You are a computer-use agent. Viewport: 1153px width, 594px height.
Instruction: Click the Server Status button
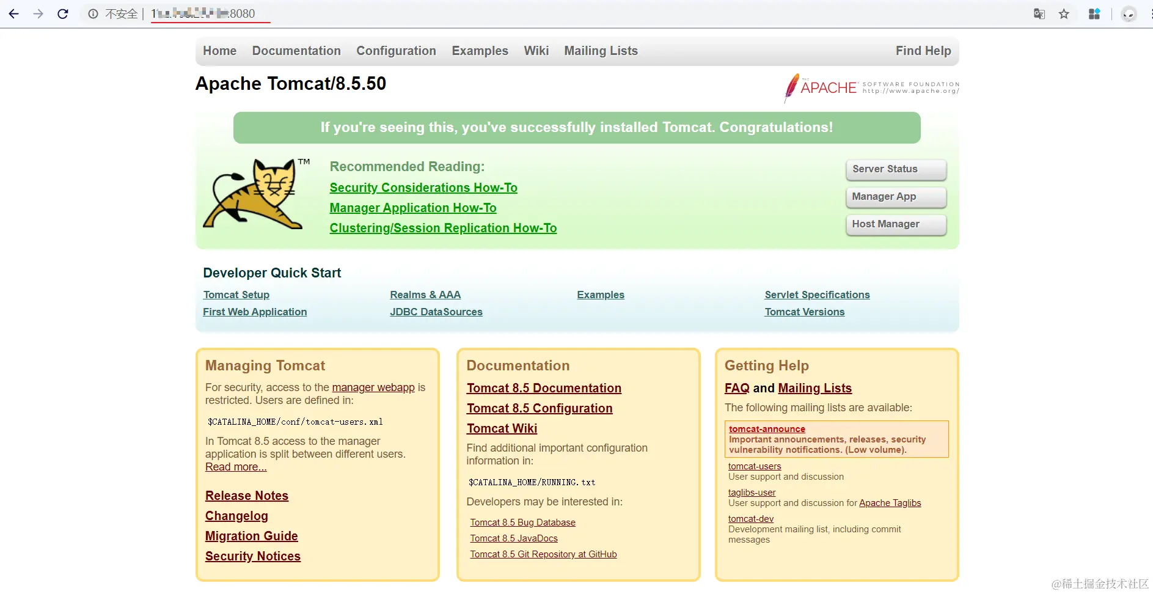[896, 169]
